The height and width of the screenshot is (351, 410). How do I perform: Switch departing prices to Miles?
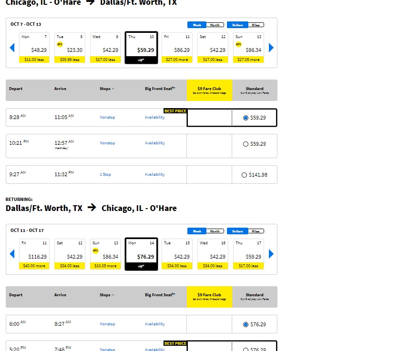pyautogui.click(x=255, y=25)
